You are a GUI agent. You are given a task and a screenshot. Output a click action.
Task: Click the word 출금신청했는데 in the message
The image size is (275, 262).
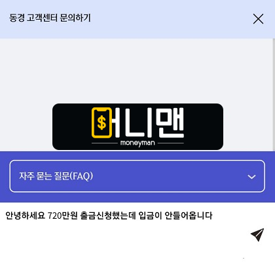(x=108, y=215)
